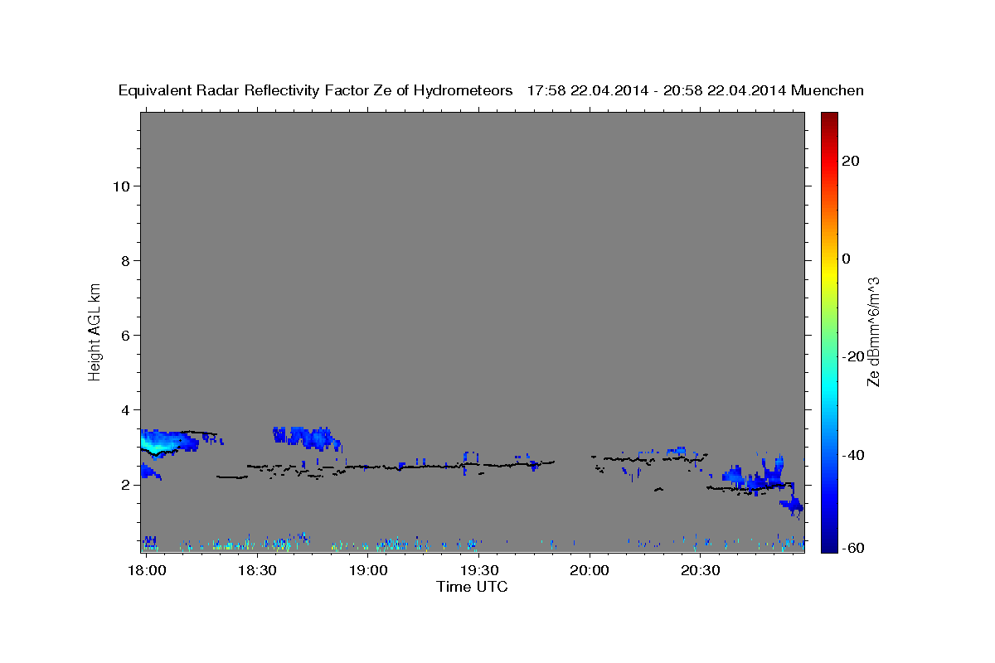
Task: Click the 19:30 time tick label
Action: pyautogui.click(x=478, y=571)
